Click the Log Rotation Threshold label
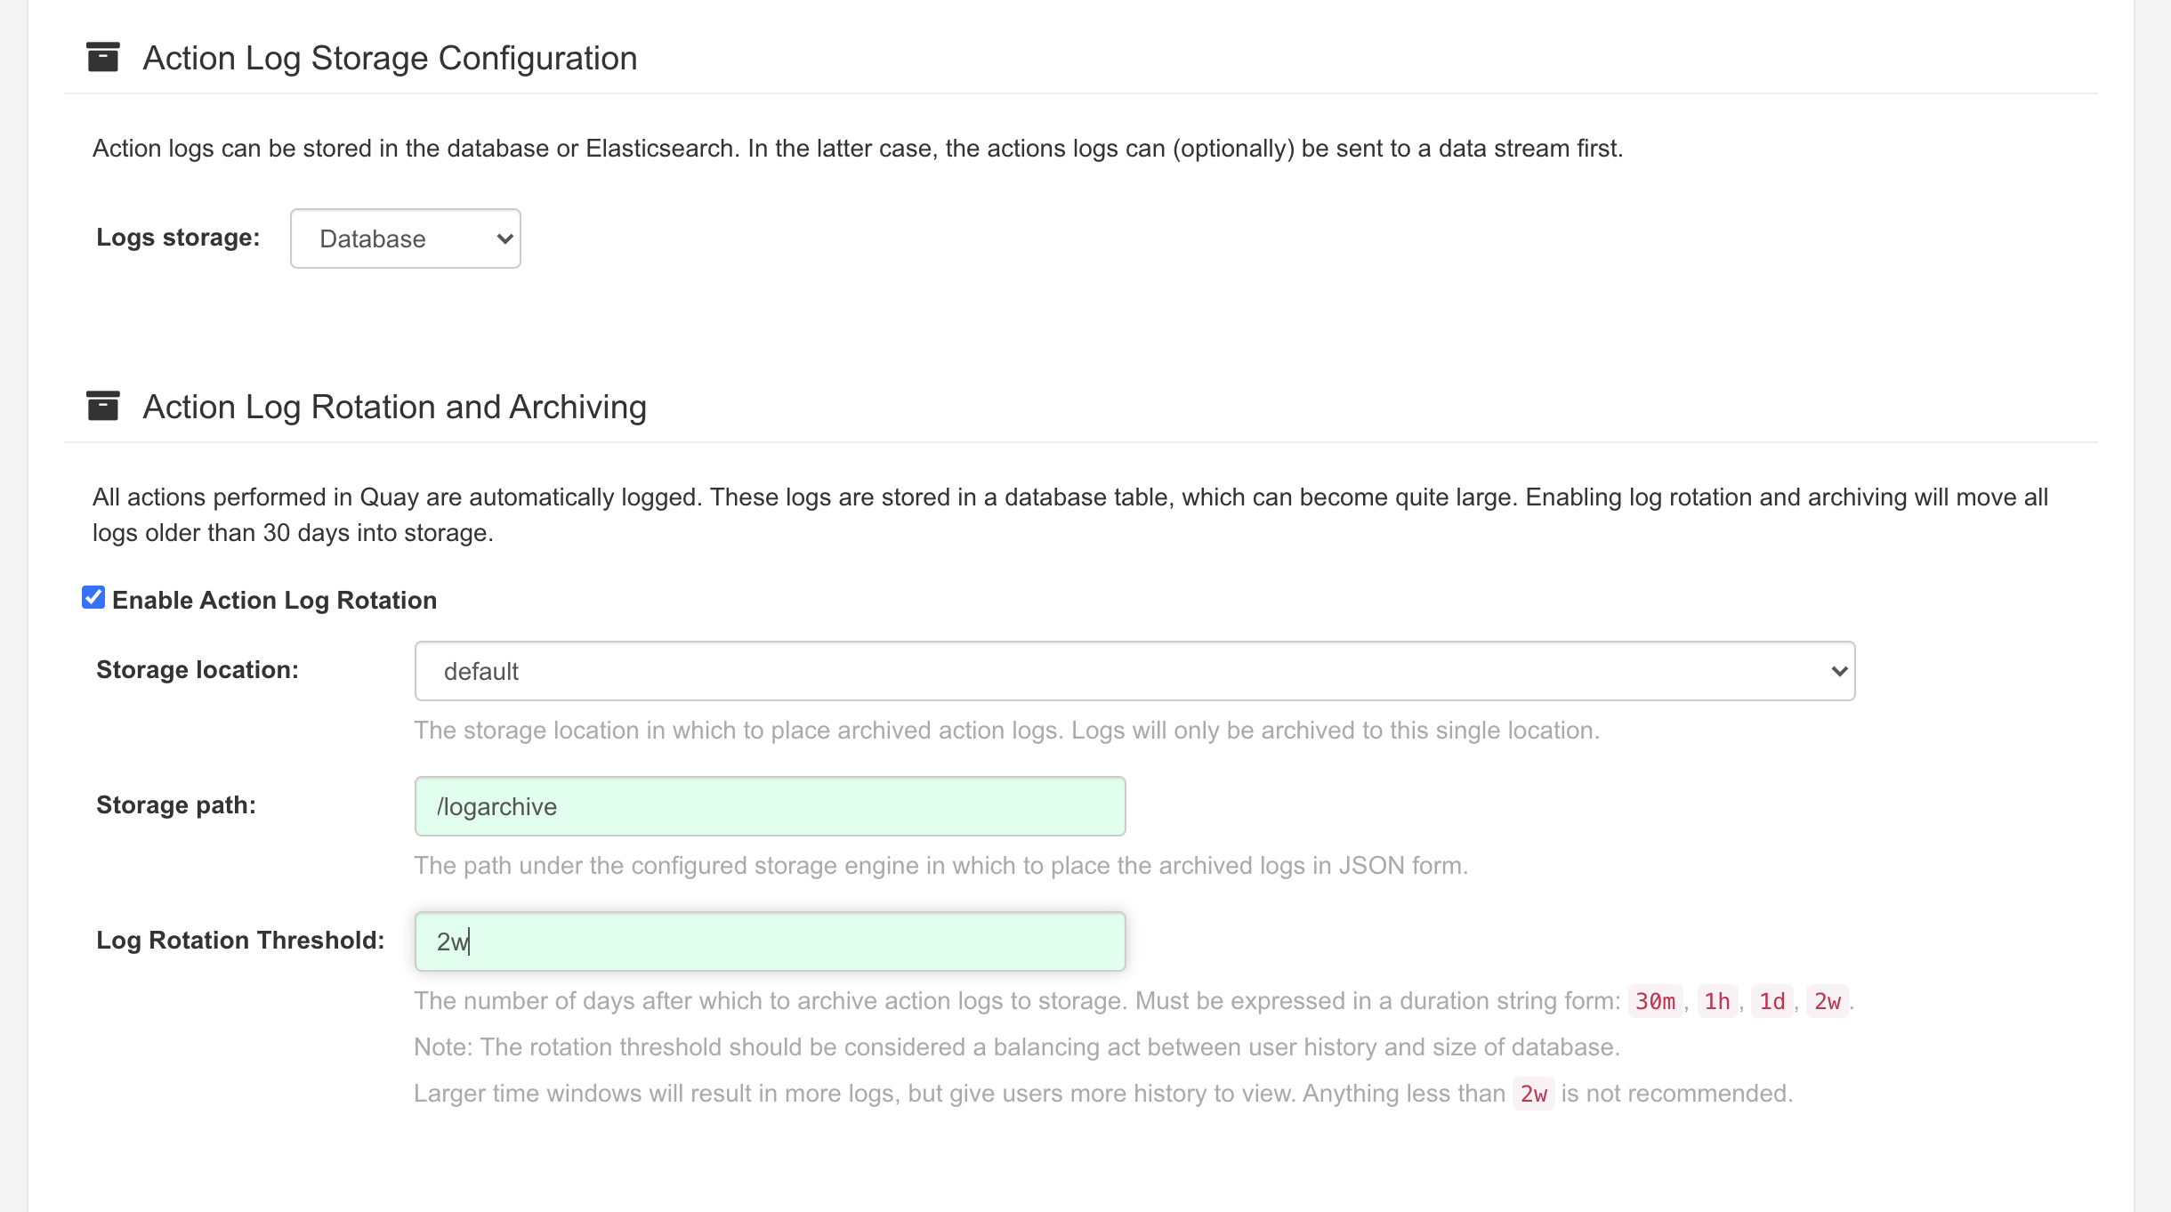 (240, 941)
